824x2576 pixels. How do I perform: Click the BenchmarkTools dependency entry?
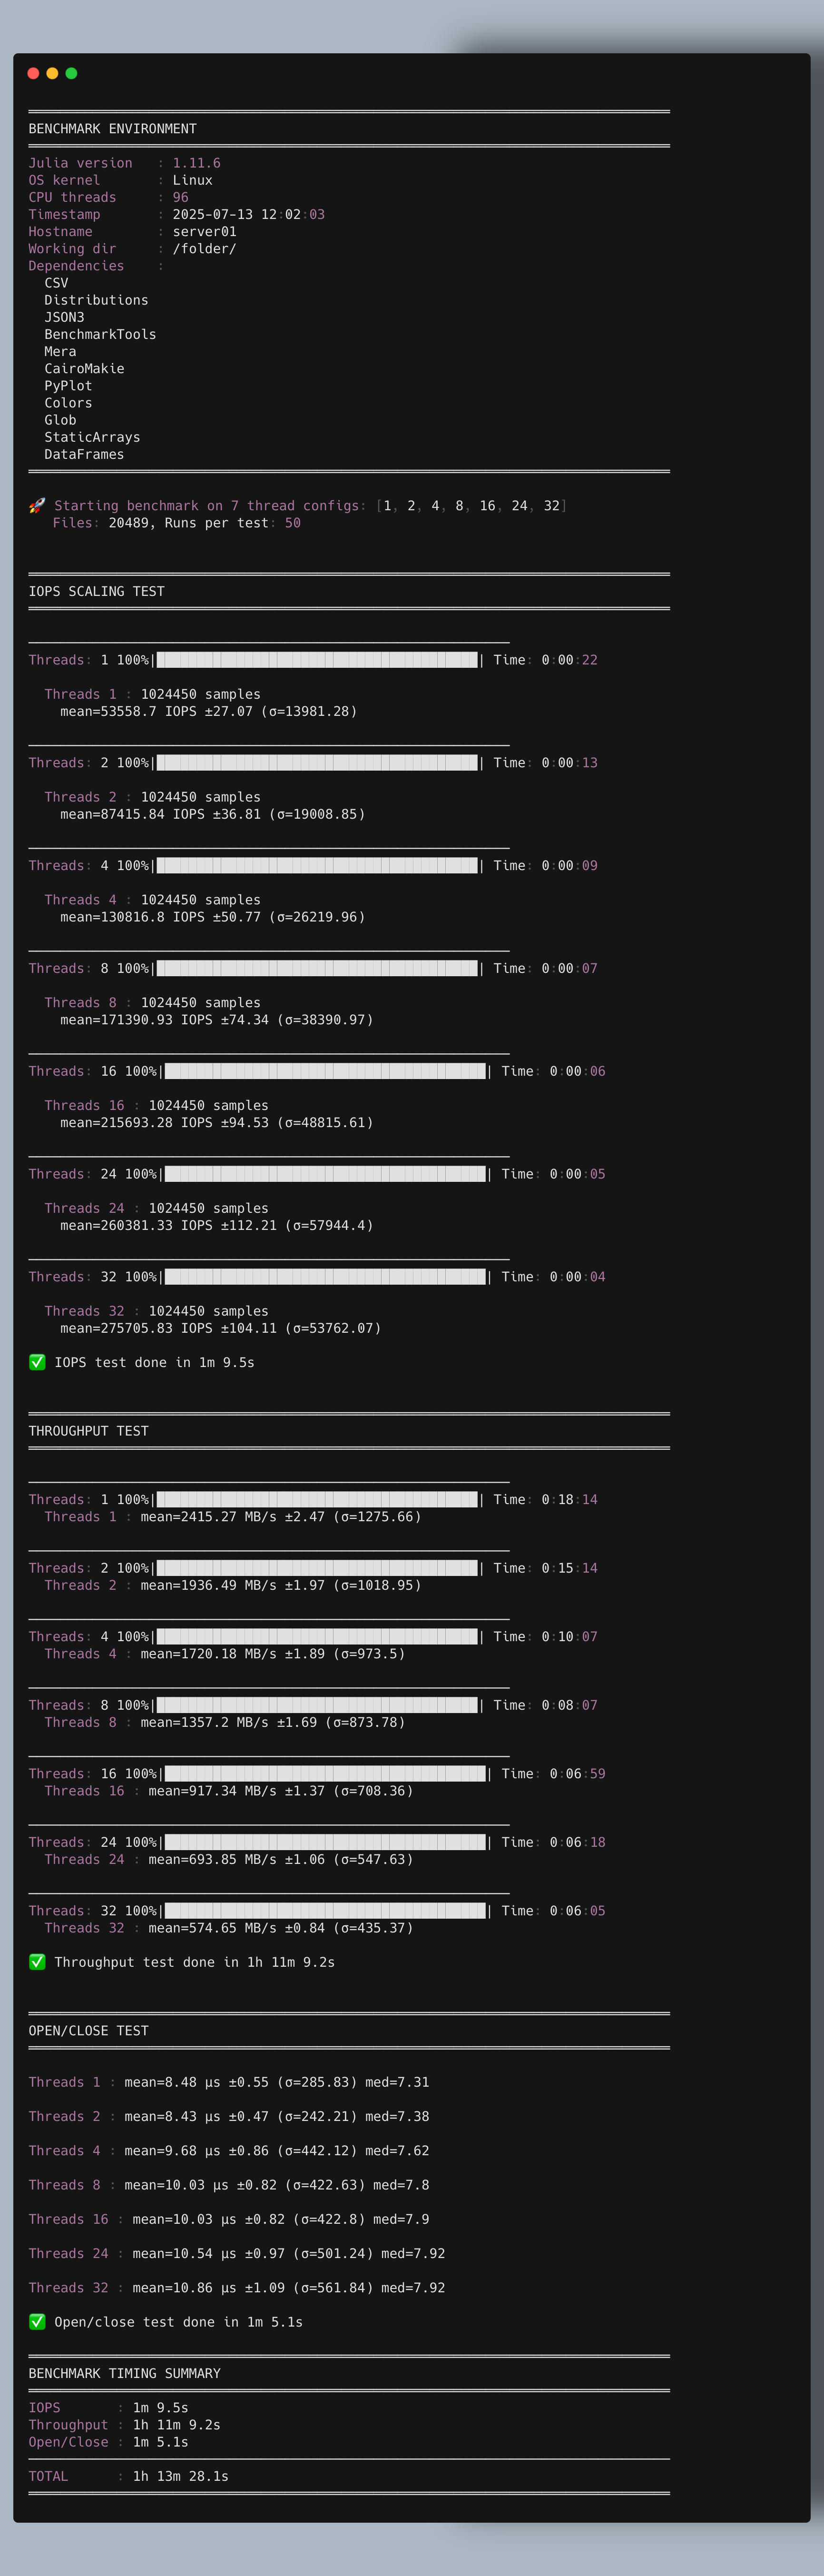[100, 334]
